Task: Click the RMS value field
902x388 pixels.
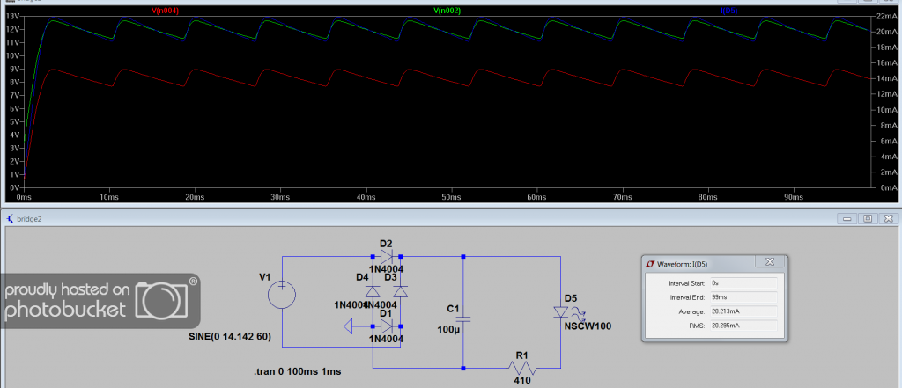Action: point(743,326)
